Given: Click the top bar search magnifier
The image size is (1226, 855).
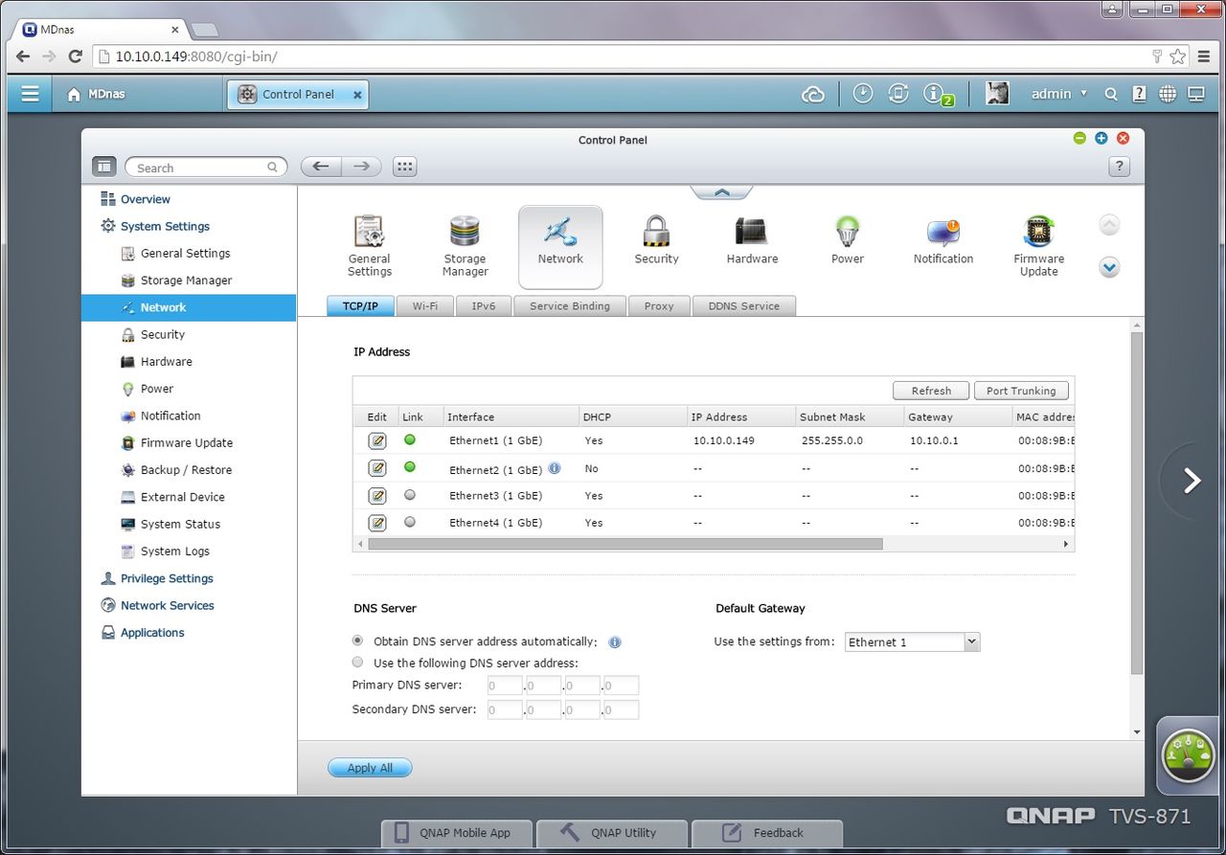Looking at the screenshot, I should pyautogui.click(x=1111, y=94).
